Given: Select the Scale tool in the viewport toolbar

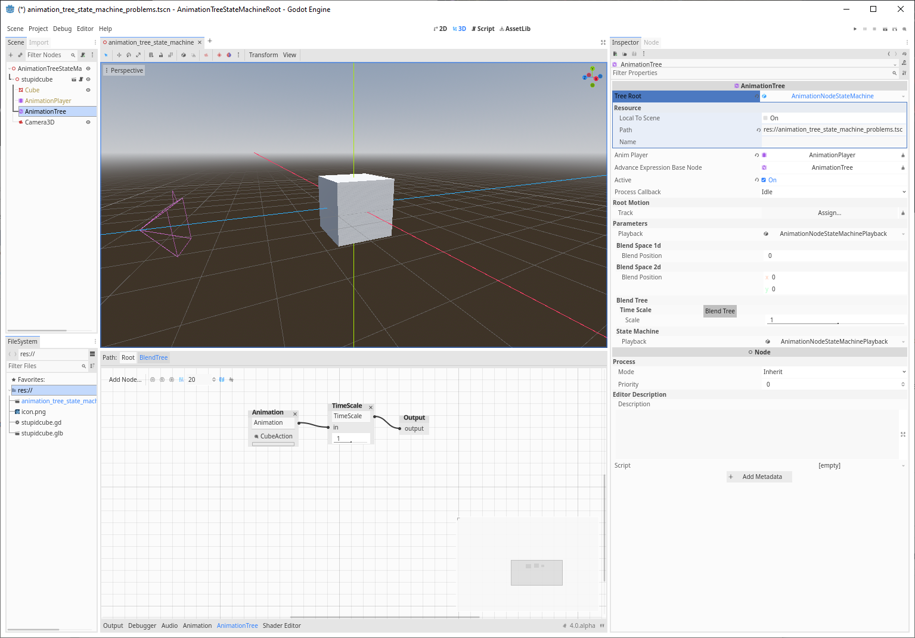Looking at the screenshot, I should click(x=138, y=55).
